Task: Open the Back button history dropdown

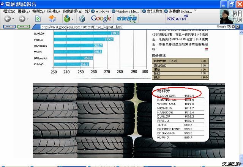Action: coord(13,19)
